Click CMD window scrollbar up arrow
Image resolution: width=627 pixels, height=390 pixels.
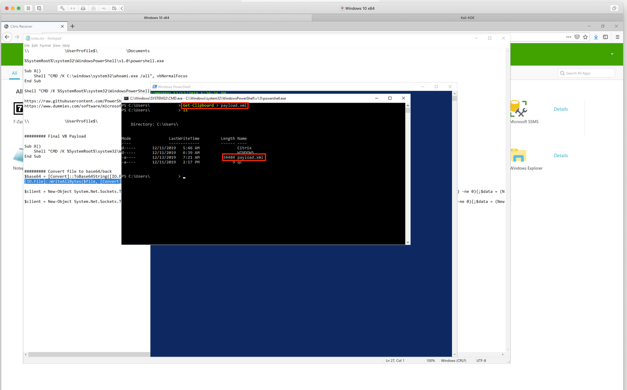408,105
